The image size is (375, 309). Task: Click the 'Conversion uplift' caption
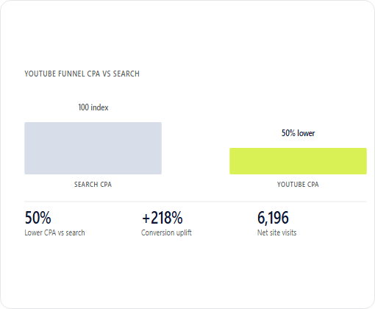pyautogui.click(x=166, y=232)
